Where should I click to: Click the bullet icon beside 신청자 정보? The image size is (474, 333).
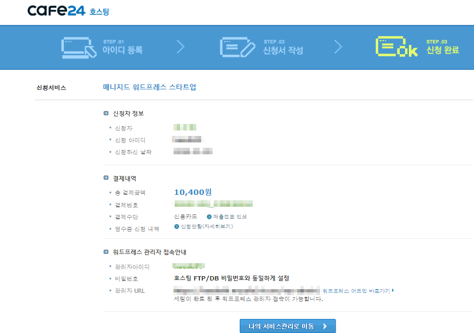tap(106, 113)
